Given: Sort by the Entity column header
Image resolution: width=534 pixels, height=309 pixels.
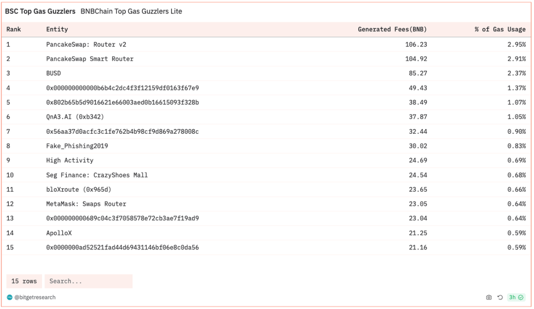Looking at the screenshot, I should (57, 30).
